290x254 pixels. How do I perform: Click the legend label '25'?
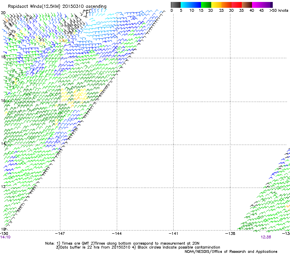(221, 11)
